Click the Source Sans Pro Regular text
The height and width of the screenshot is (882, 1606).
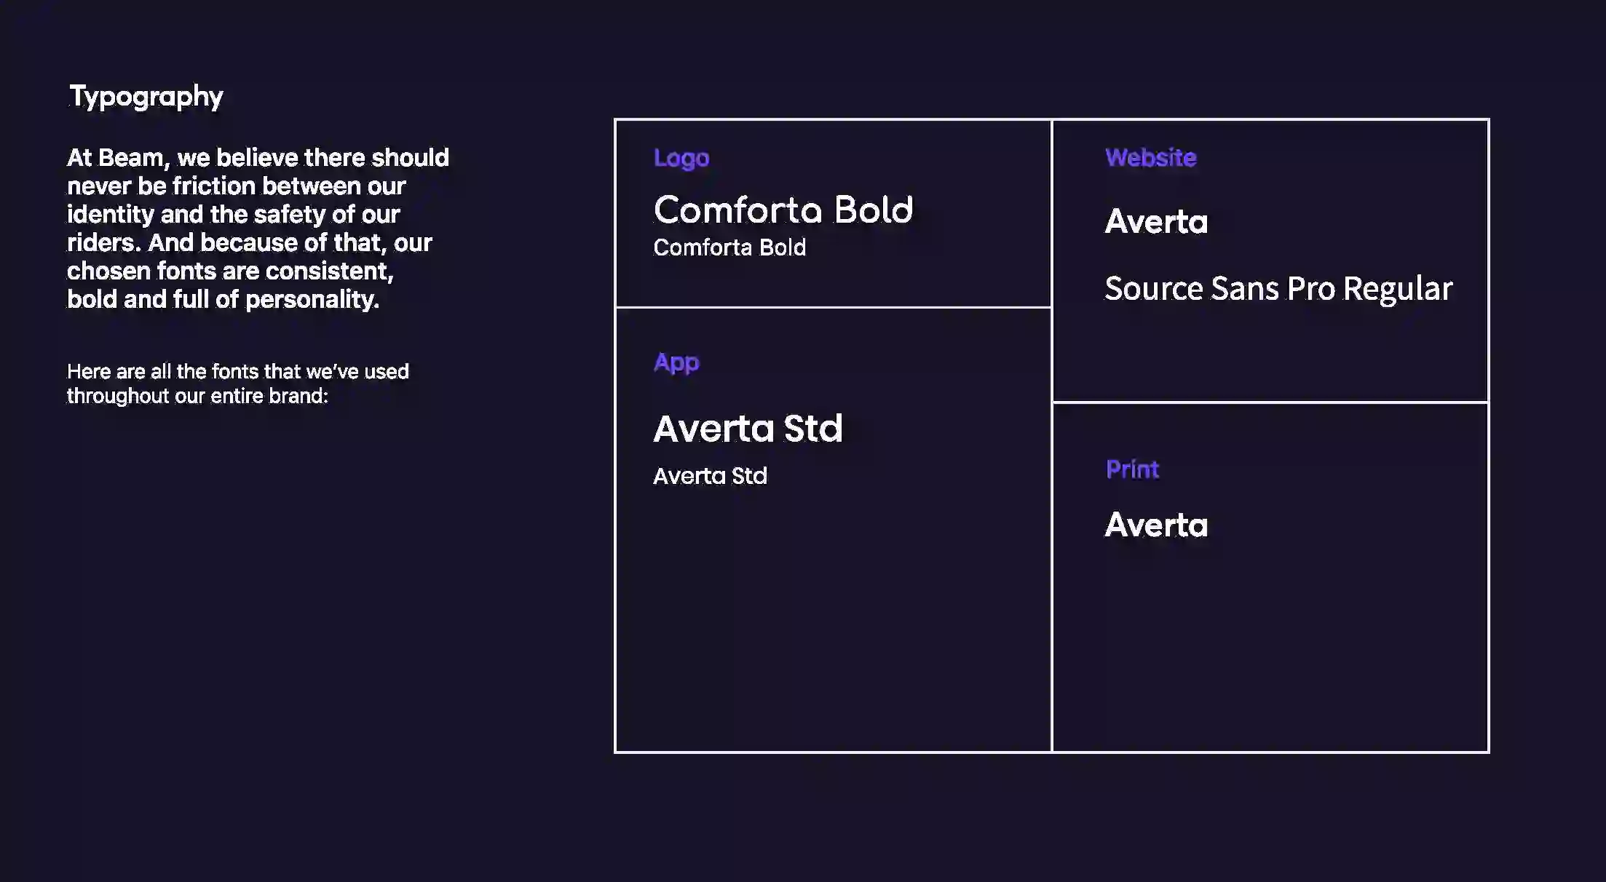(x=1278, y=289)
